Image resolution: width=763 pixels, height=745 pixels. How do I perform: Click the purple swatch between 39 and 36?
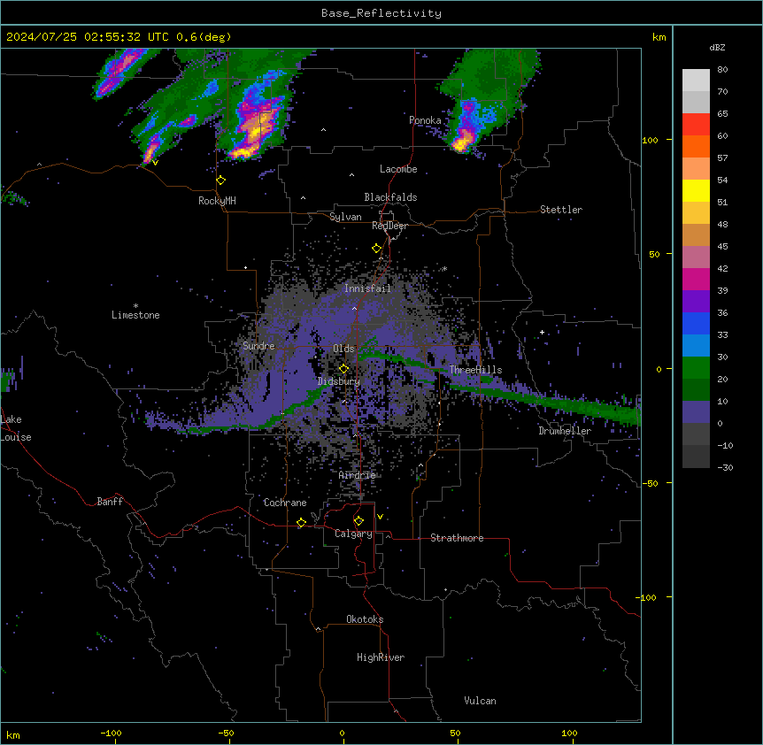pyautogui.click(x=696, y=301)
